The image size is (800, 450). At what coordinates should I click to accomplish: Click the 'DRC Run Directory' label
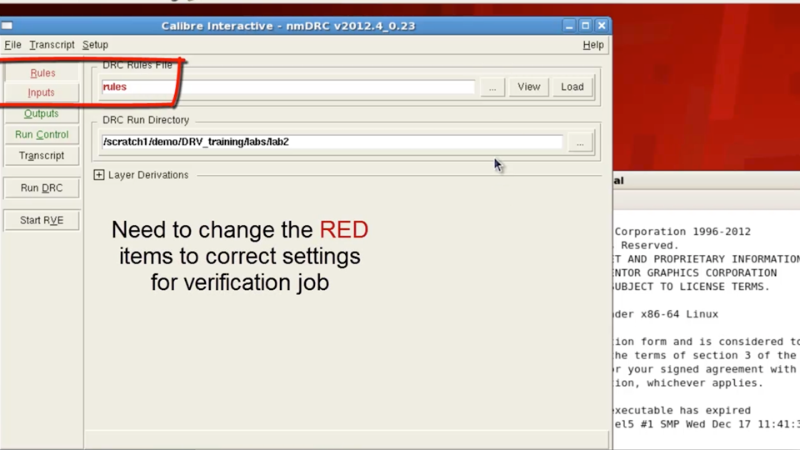pyautogui.click(x=146, y=120)
